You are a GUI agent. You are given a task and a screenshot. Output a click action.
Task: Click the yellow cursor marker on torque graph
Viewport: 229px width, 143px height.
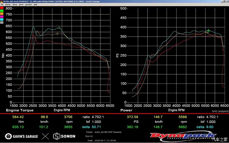pyautogui.click(x=57, y=33)
